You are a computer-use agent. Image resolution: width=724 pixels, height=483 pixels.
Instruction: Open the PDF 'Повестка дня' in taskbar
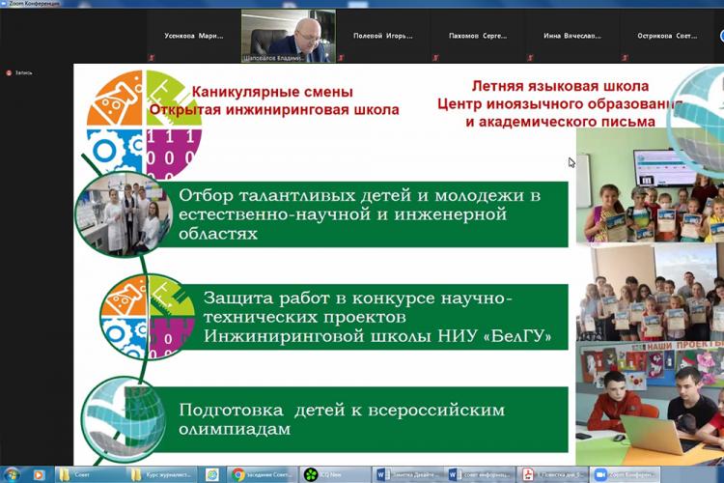pyautogui.click(x=551, y=474)
